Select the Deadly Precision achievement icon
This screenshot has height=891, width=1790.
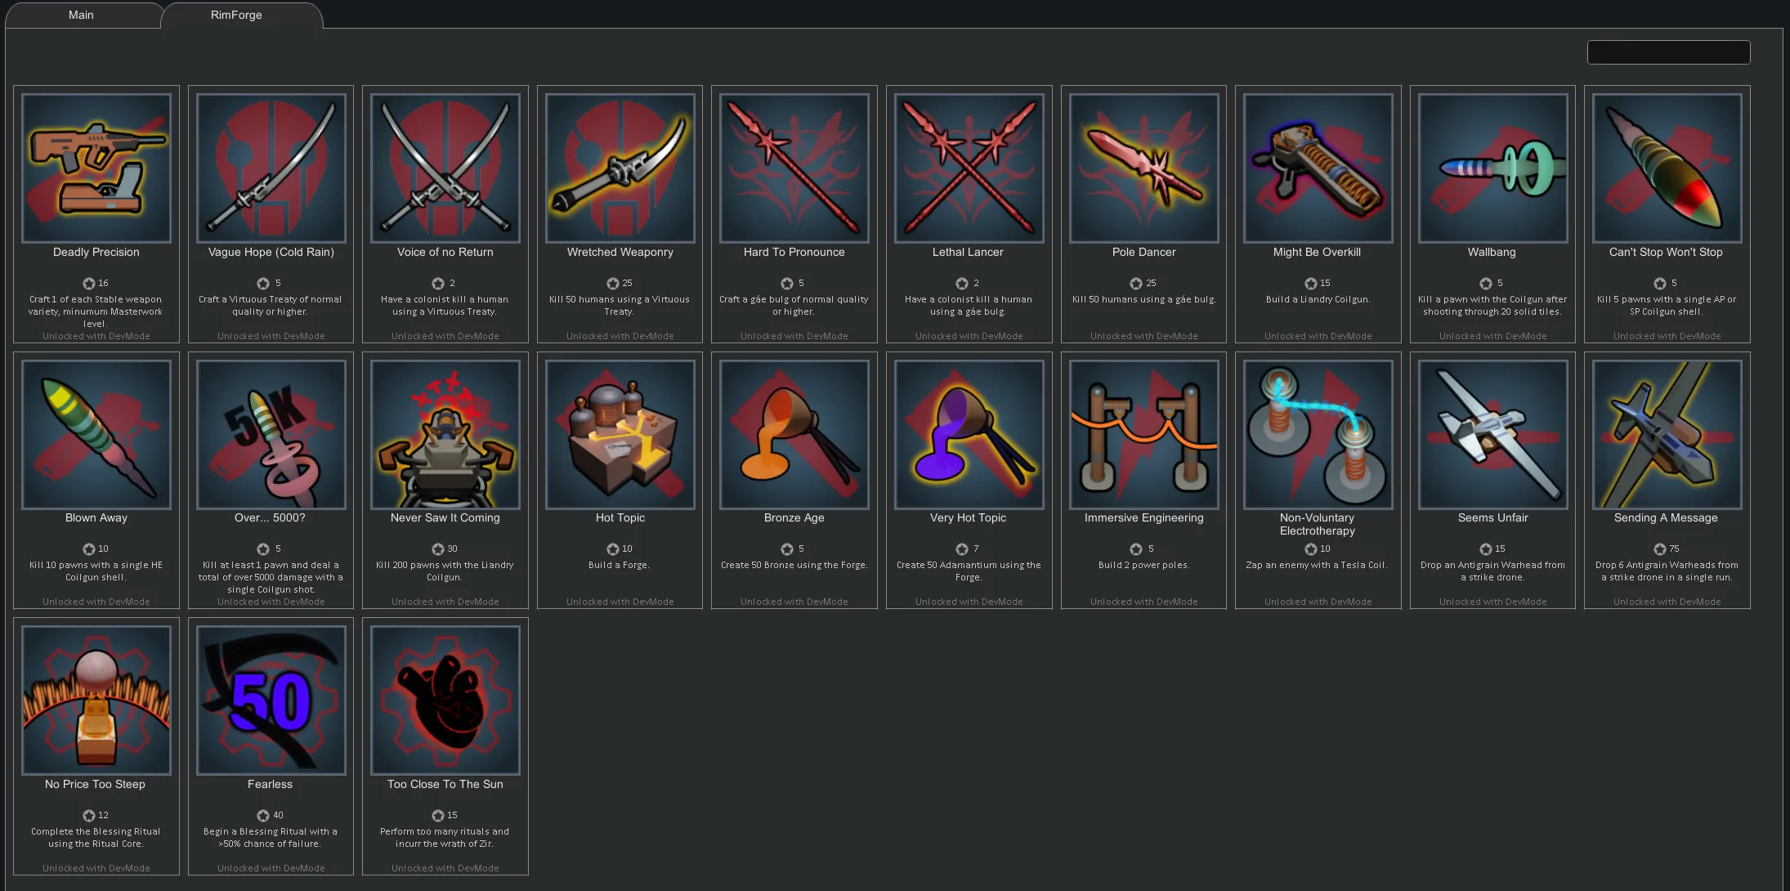coord(96,168)
